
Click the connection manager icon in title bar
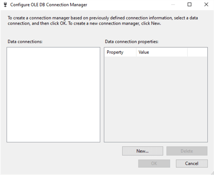click(5, 5)
